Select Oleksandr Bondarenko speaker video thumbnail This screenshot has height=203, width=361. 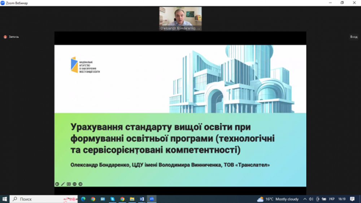(x=180, y=18)
